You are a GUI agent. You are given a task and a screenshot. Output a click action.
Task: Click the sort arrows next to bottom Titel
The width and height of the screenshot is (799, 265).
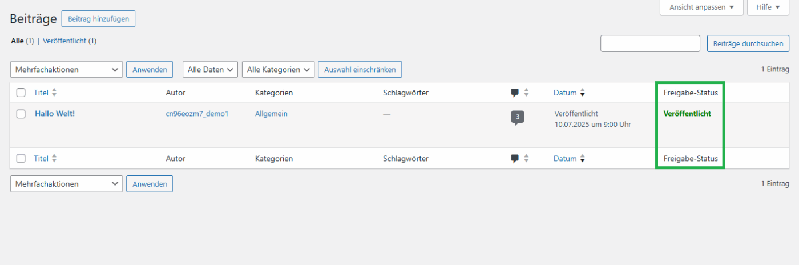(54, 159)
